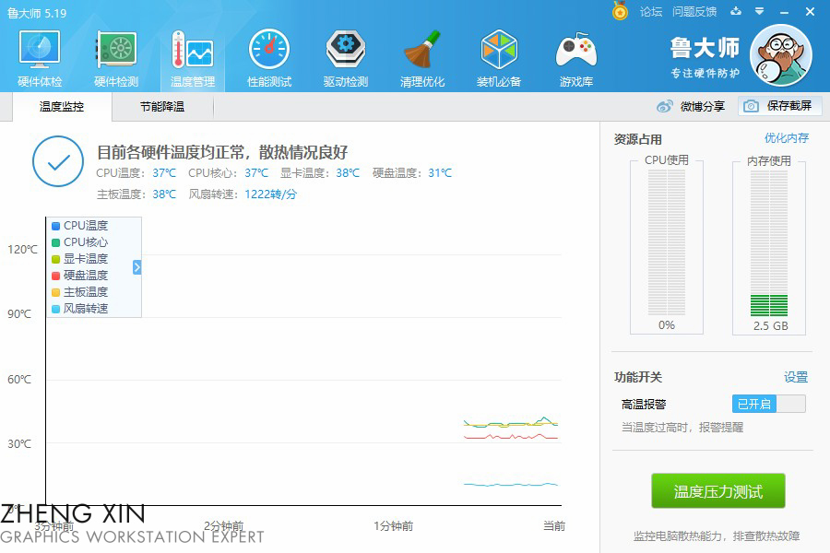This screenshot has width=830, height=553.
Task: Open 论坛 forum link
Action: pyautogui.click(x=650, y=12)
